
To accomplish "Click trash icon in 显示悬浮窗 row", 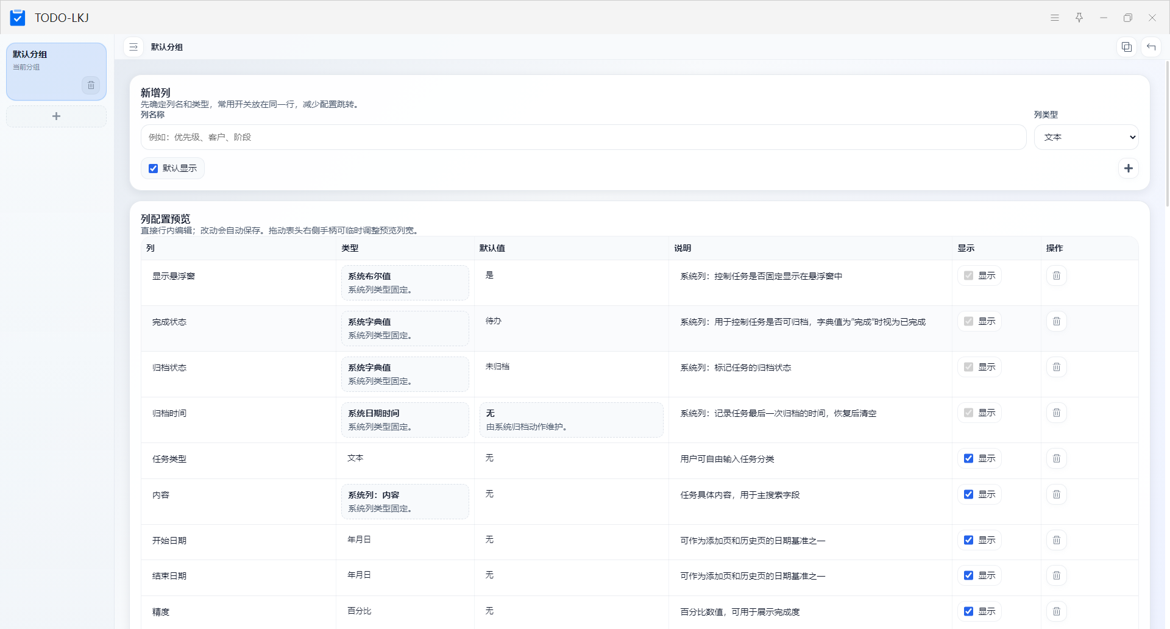I will (x=1057, y=276).
